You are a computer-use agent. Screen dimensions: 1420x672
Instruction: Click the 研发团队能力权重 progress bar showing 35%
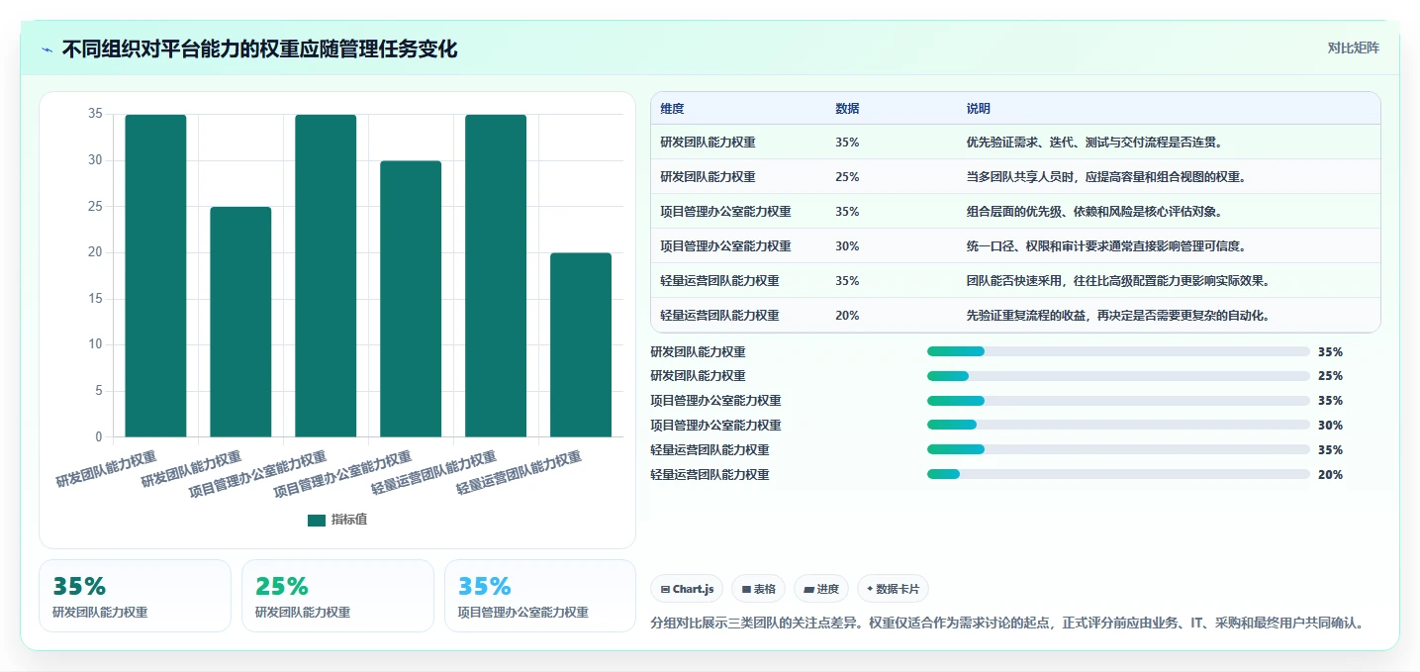(1118, 351)
